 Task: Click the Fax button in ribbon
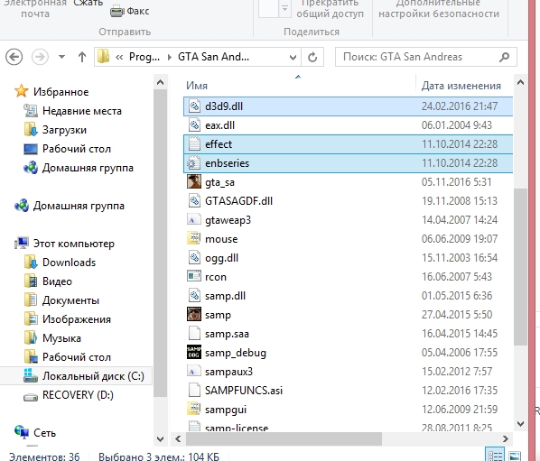(x=130, y=12)
